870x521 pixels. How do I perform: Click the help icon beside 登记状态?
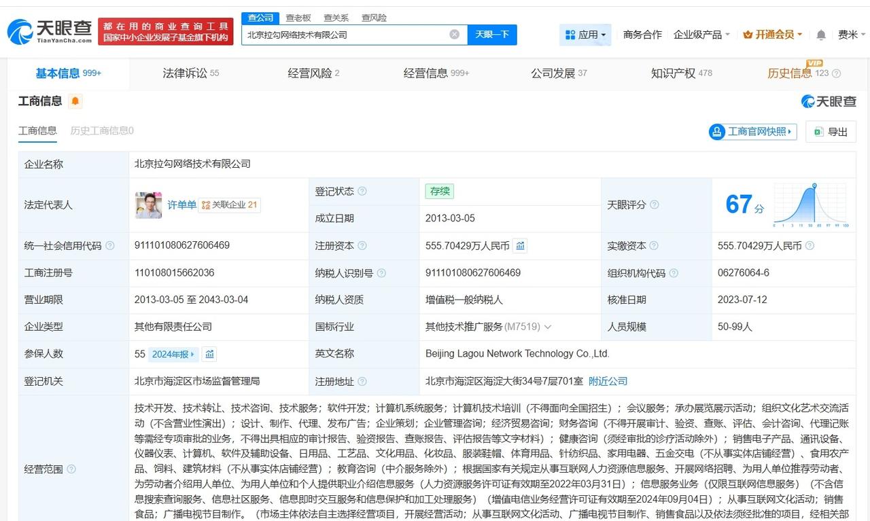[362, 192]
